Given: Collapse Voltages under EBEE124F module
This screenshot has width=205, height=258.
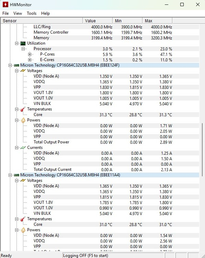Looking at the screenshot, I should click(x=16, y=71).
